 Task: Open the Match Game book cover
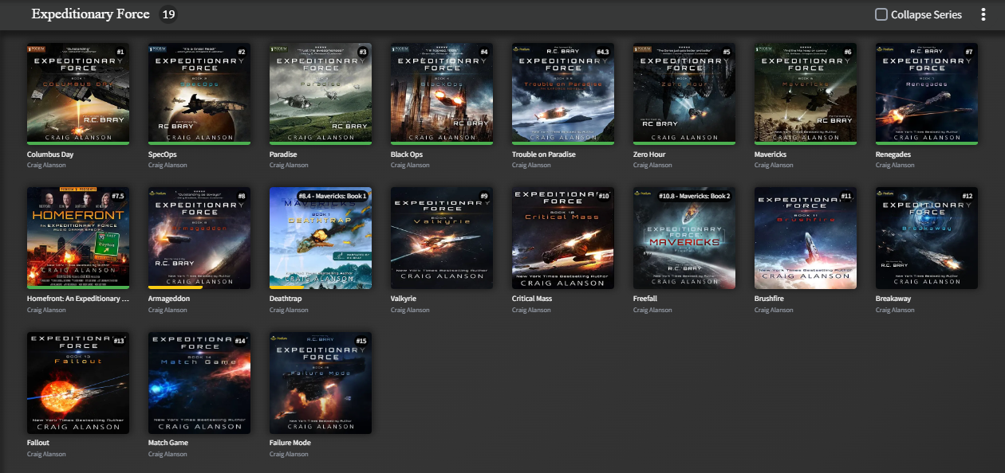199,383
